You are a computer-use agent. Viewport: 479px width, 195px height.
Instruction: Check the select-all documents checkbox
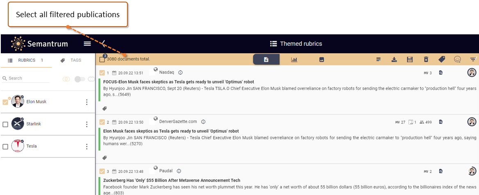click(102, 59)
